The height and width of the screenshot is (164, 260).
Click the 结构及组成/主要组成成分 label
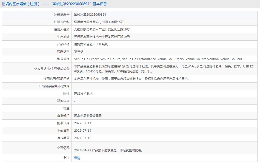point(52,69)
